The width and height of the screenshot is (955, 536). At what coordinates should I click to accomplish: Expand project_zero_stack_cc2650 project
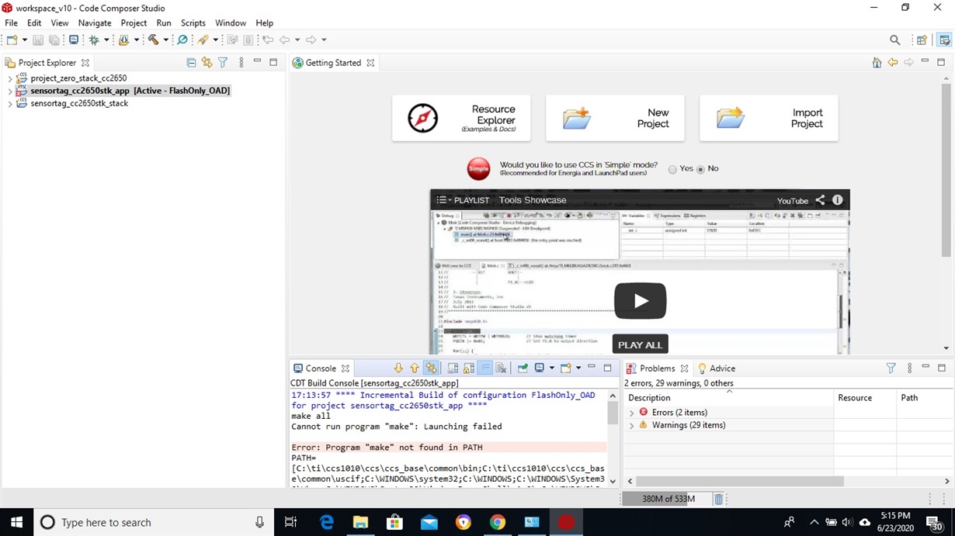click(10, 78)
